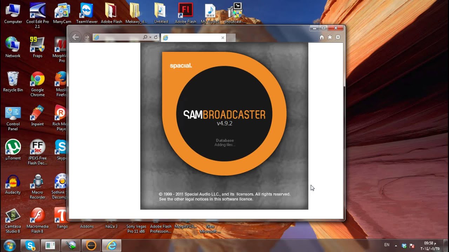Launch Macro Recorder desktop icon

(x=38, y=187)
